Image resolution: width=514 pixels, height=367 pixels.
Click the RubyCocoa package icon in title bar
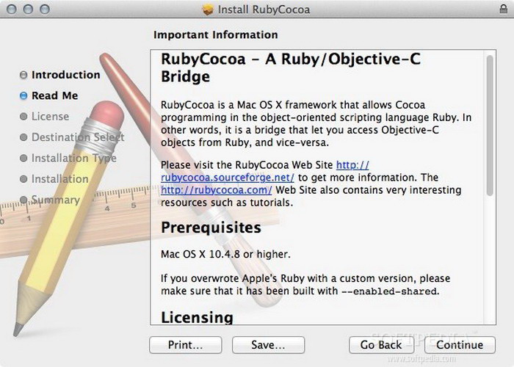[x=207, y=10]
